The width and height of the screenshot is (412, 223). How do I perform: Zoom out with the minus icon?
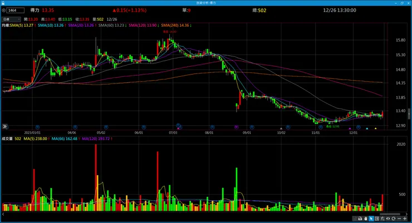click(x=399, y=219)
